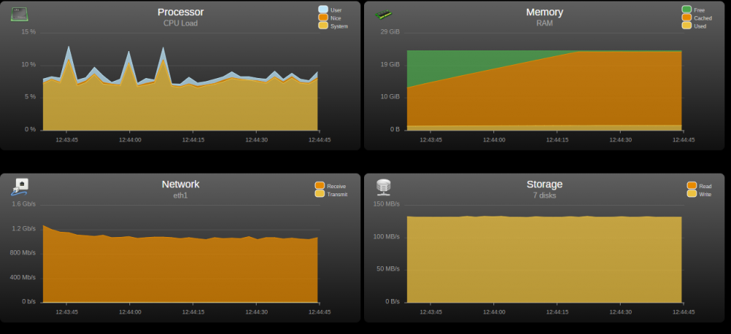Toggle the Transmit legend swatch in Network
This screenshot has height=334, width=731.
click(319, 193)
